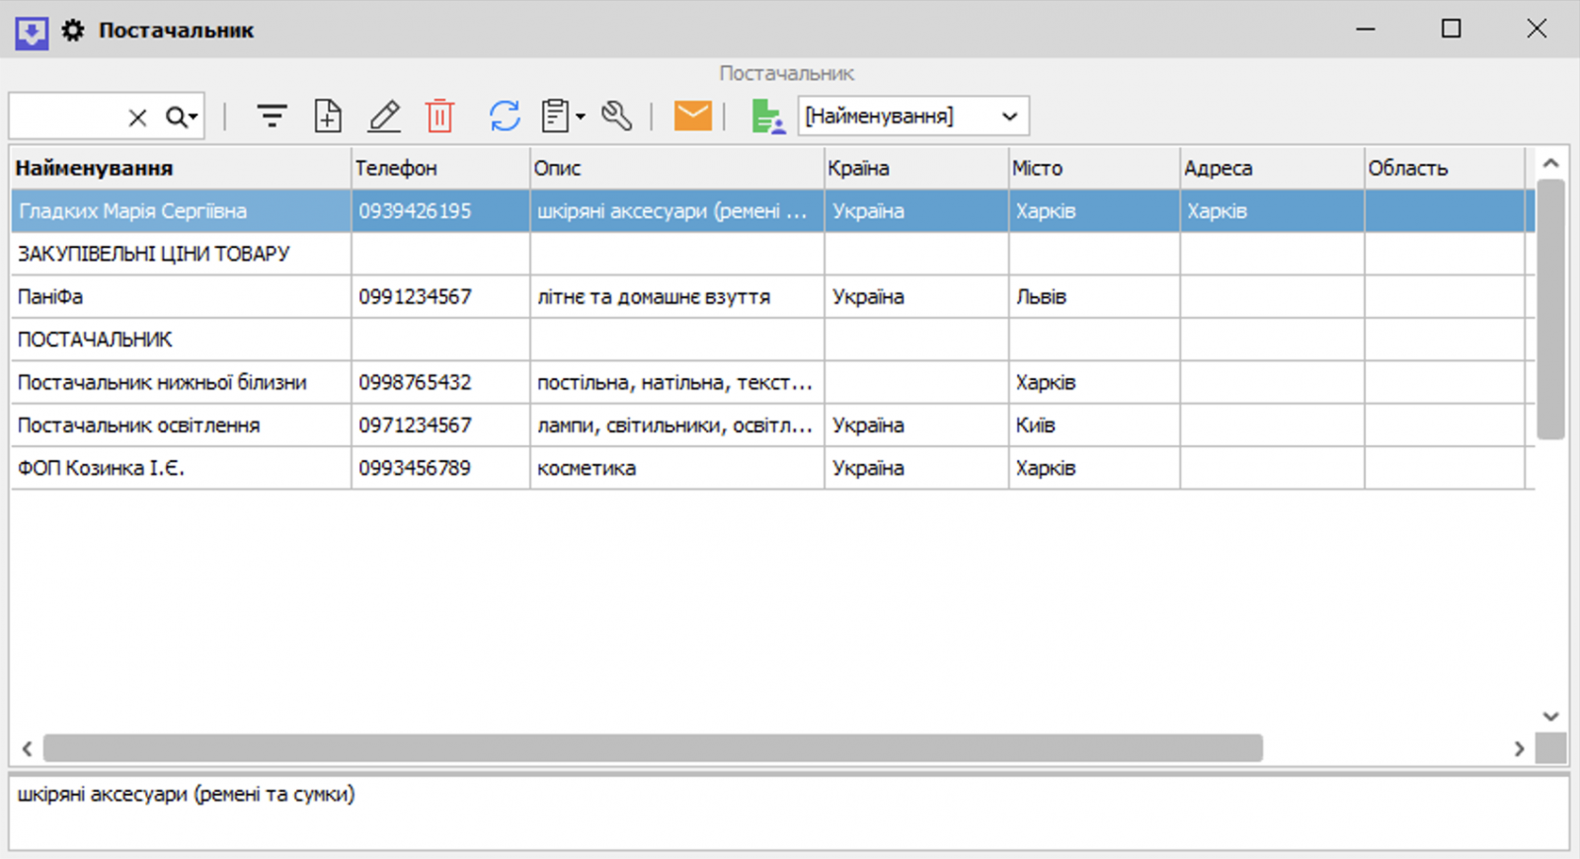This screenshot has height=859, width=1580.
Task: Open clipboard report dropdown arrow
Action: pyautogui.click(x=581, y=117)
